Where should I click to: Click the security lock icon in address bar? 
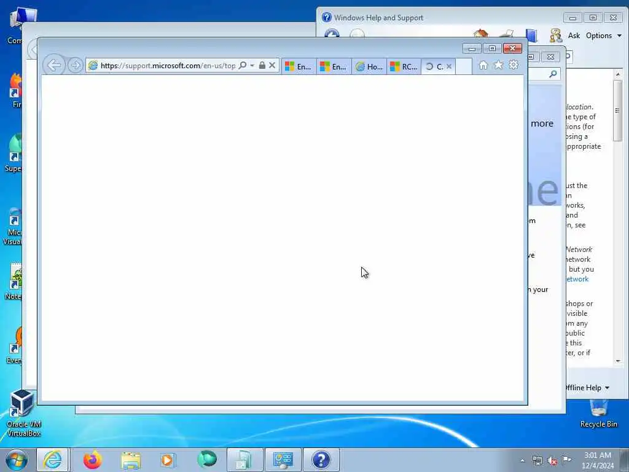coord(262,65)
